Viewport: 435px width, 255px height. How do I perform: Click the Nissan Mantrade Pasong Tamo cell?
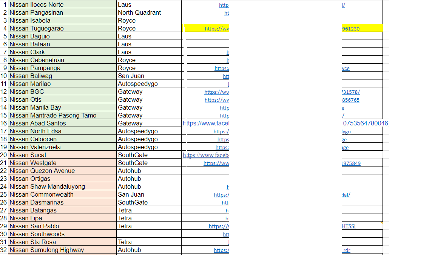coord(62,115)
